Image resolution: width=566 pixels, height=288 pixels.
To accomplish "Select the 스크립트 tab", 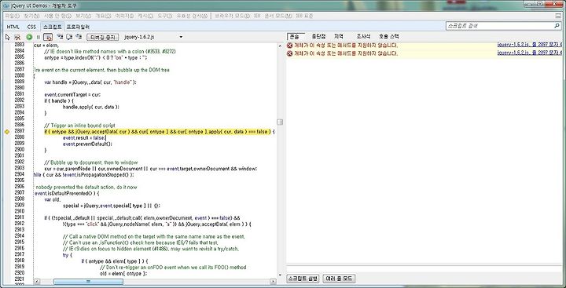I will [52, 27].
